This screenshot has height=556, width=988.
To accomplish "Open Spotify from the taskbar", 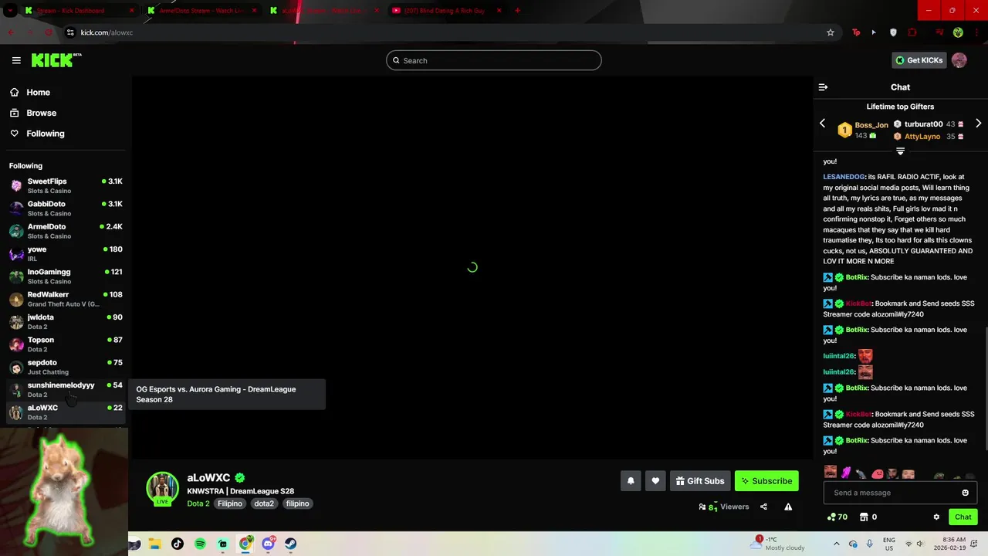I will (200, 544).
